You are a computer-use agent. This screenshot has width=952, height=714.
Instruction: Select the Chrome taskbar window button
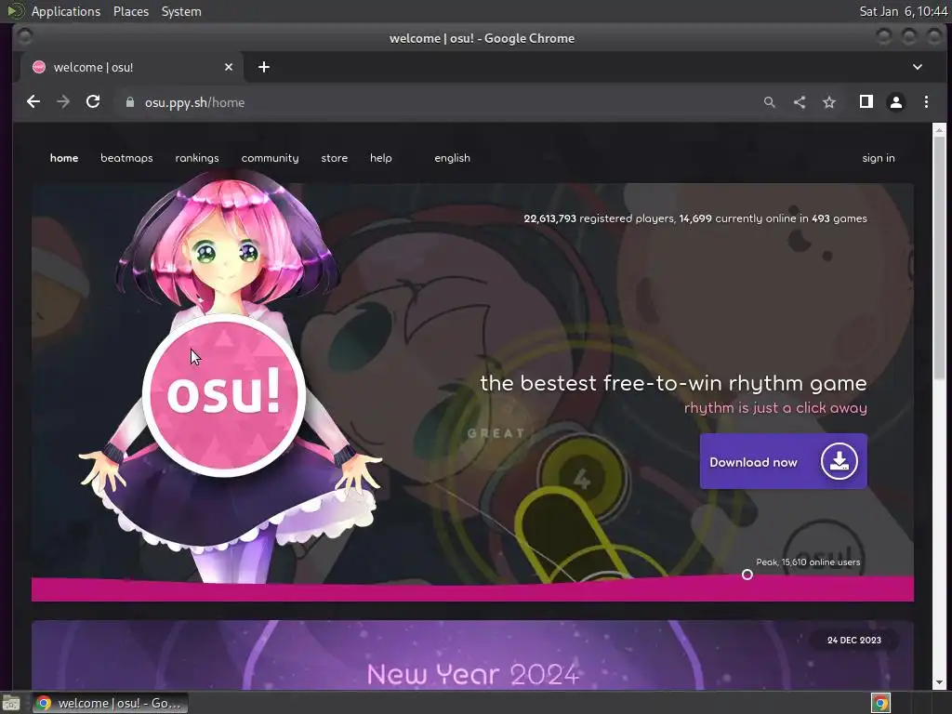coord(110,703)
